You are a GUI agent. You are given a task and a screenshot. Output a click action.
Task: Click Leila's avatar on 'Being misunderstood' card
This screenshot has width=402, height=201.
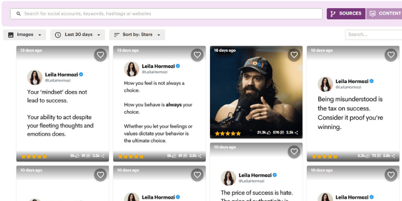(x=325, y=84)
